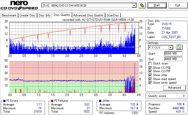Click the Exit button
Screen dimensions: 188x115
coord(178,5)
